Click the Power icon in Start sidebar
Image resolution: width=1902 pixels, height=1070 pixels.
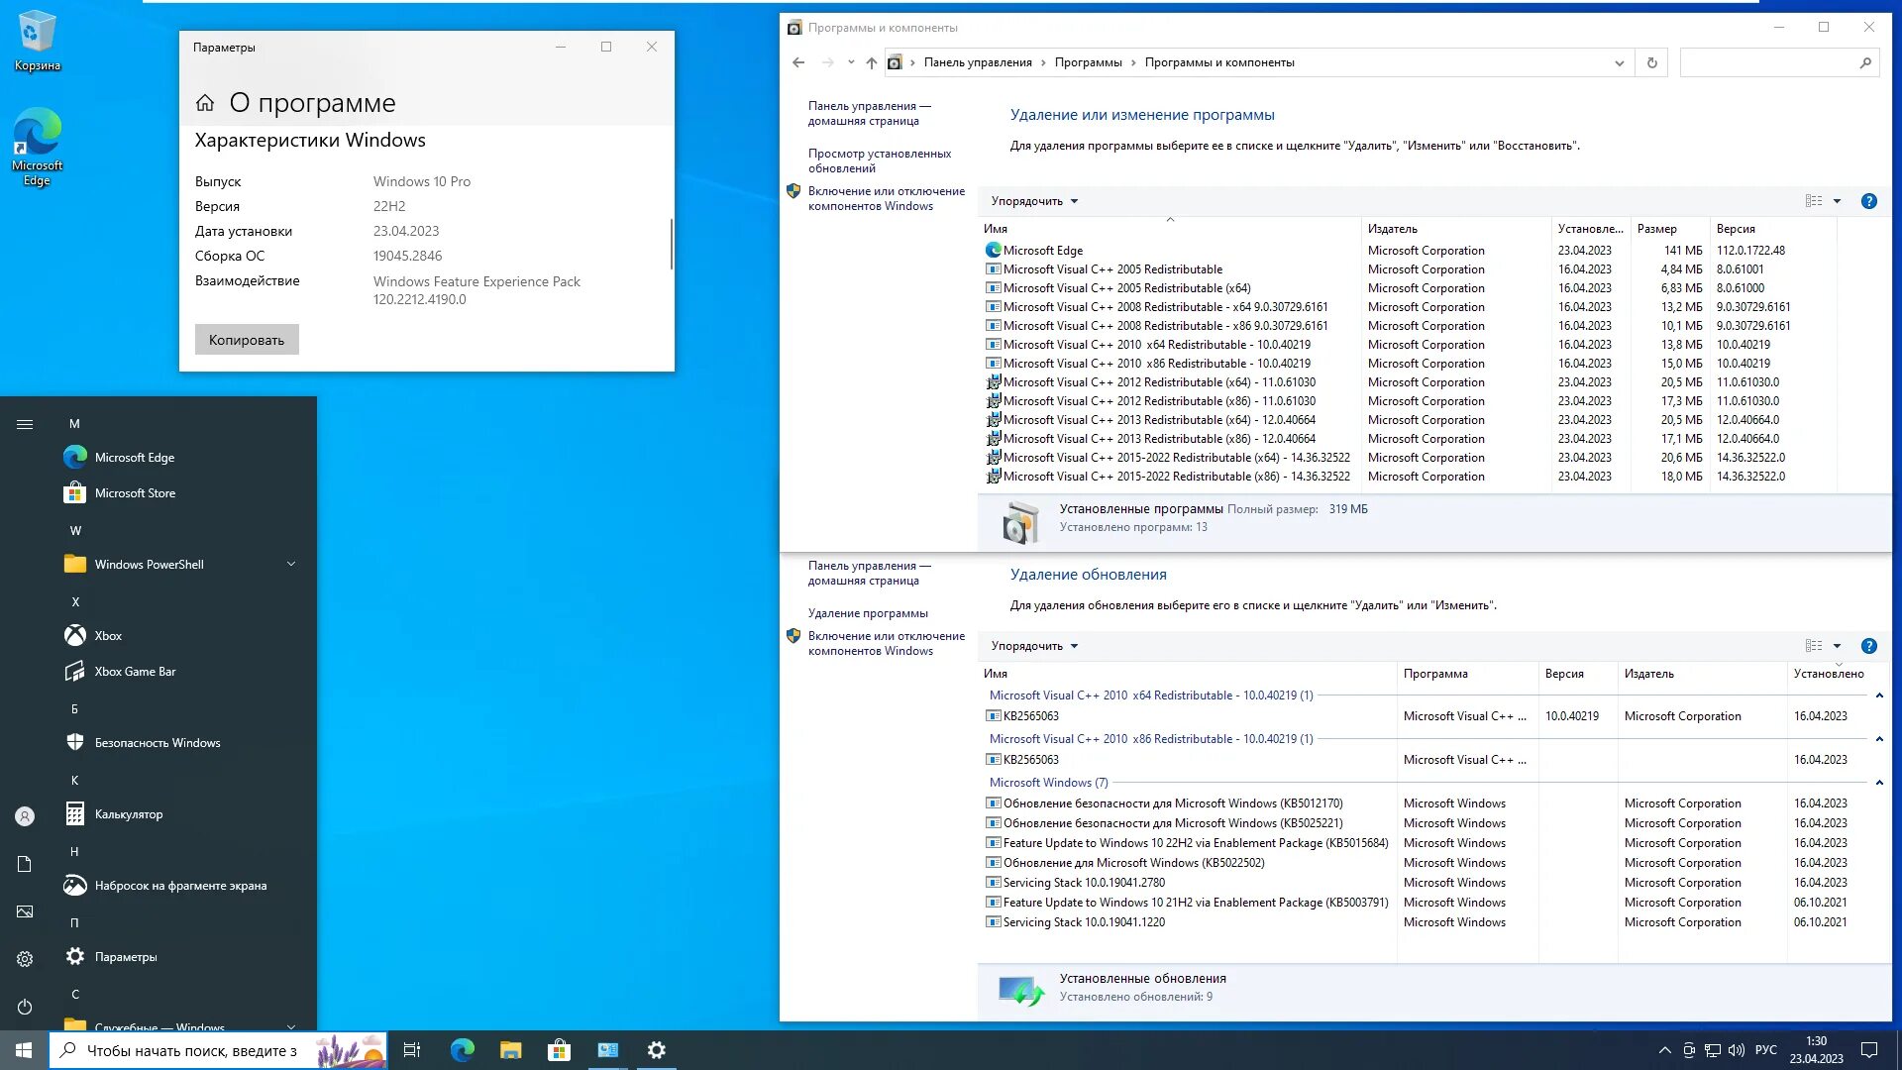click(x=25, y=1007)
